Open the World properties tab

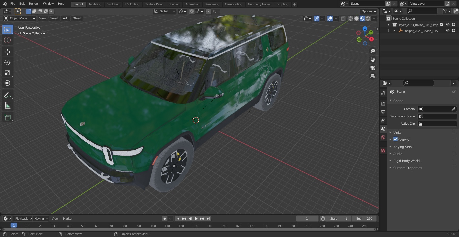point(383,137)
